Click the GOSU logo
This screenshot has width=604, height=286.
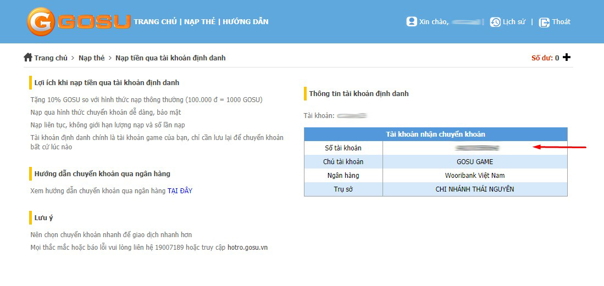point(79,22)
